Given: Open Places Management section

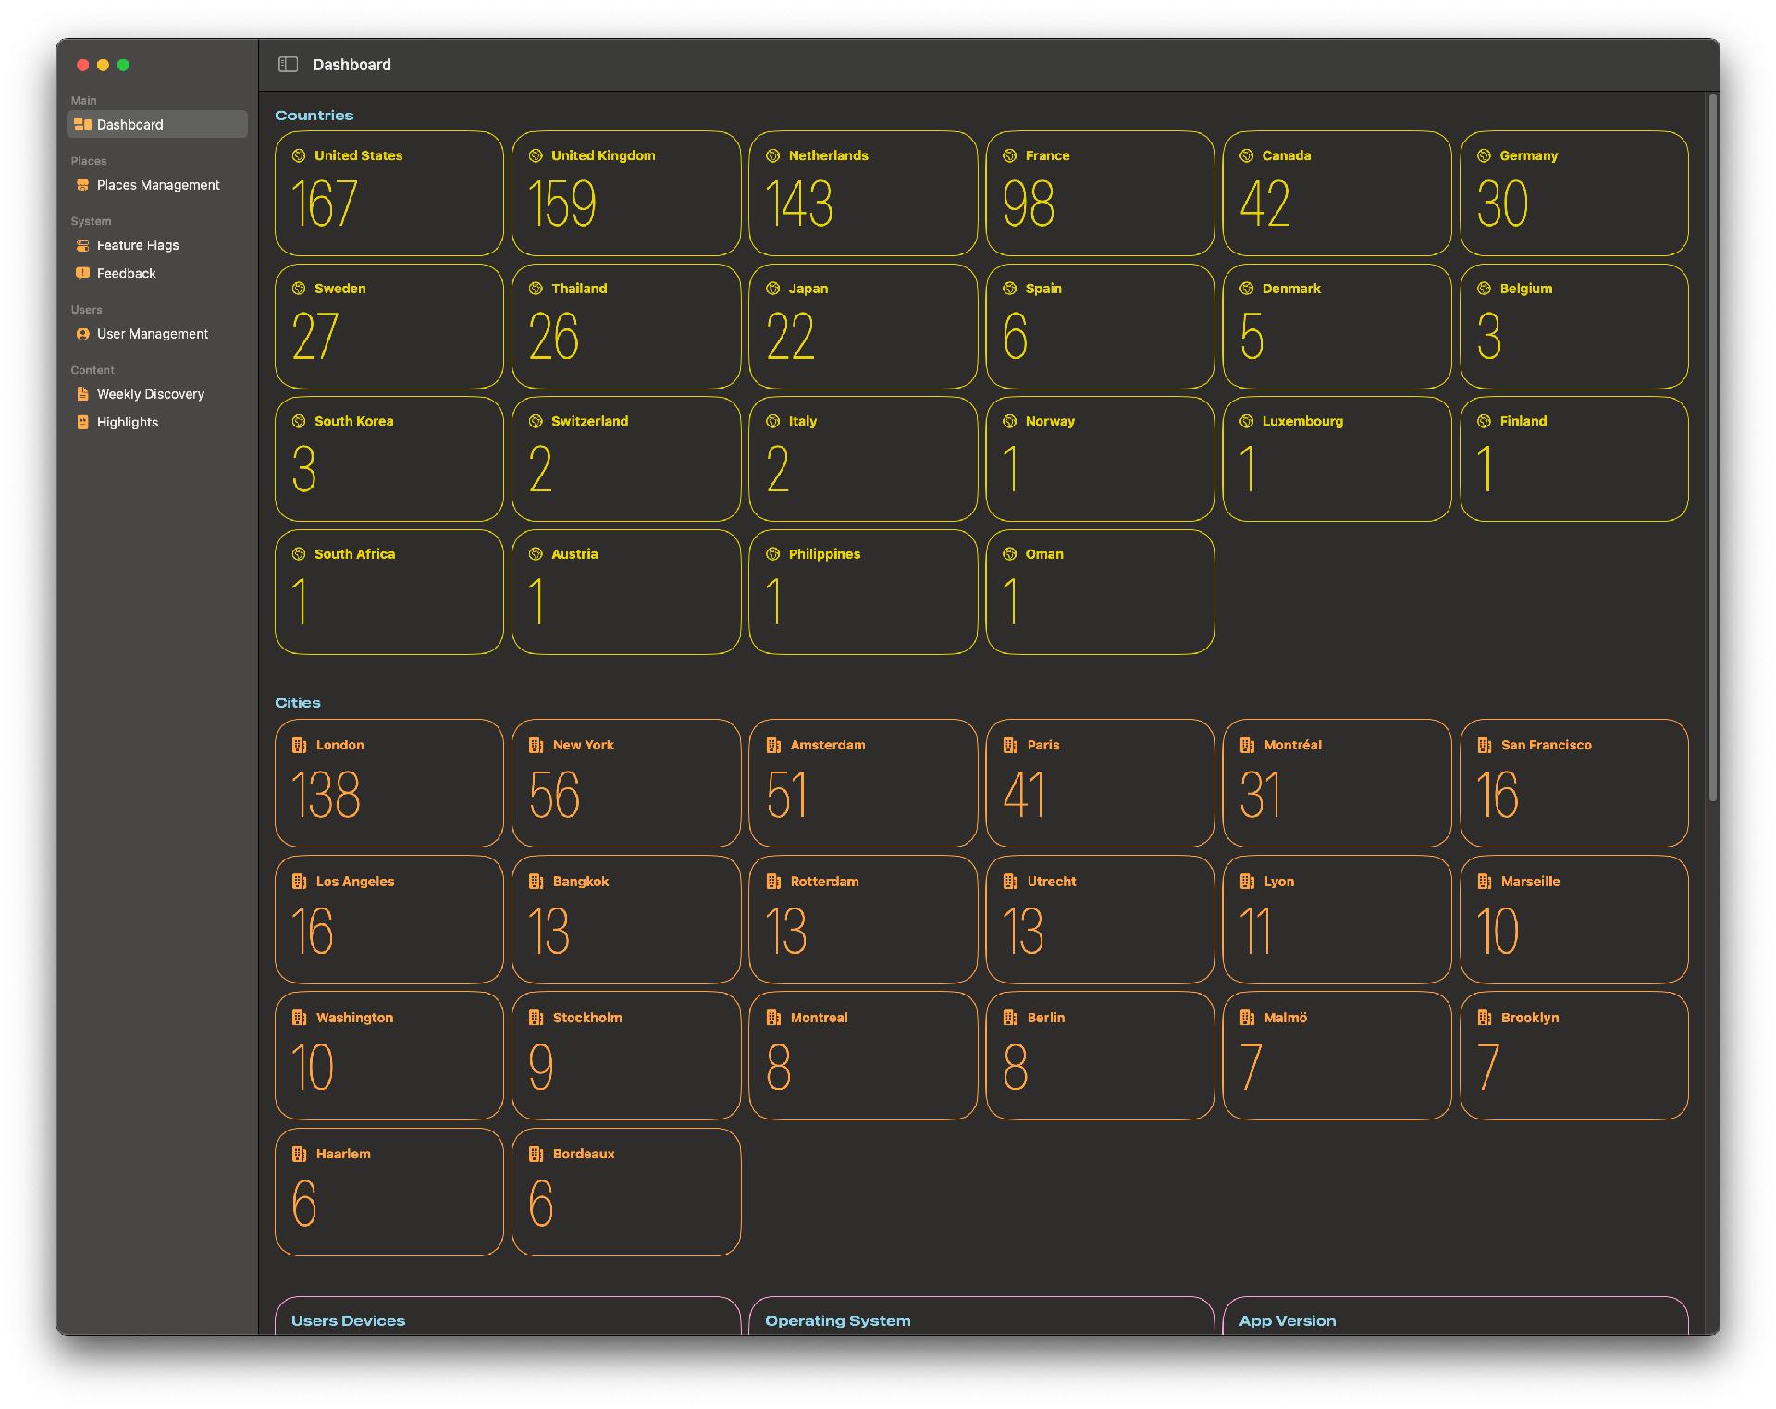Looking at the screenshot, I should point(157,185).
